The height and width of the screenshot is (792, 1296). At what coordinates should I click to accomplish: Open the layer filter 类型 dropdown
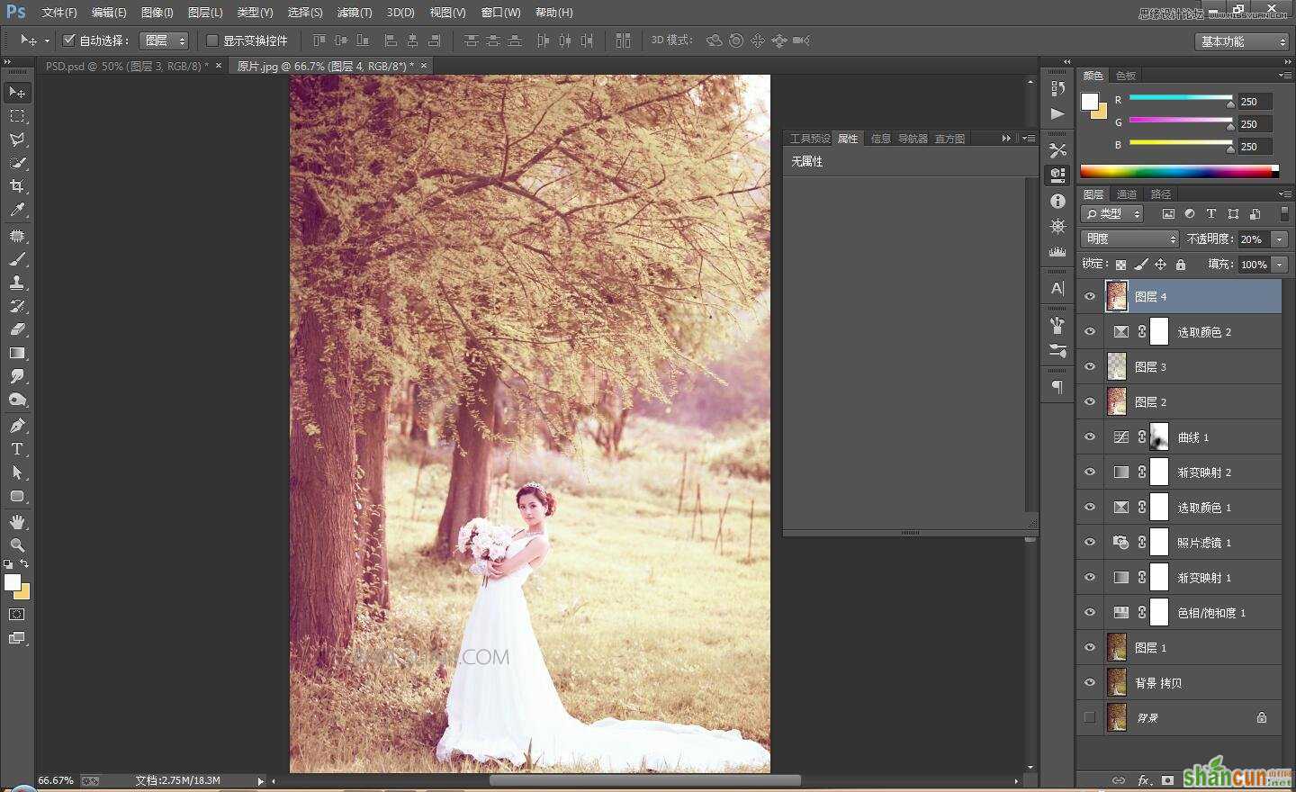(x=1112, y=213)
